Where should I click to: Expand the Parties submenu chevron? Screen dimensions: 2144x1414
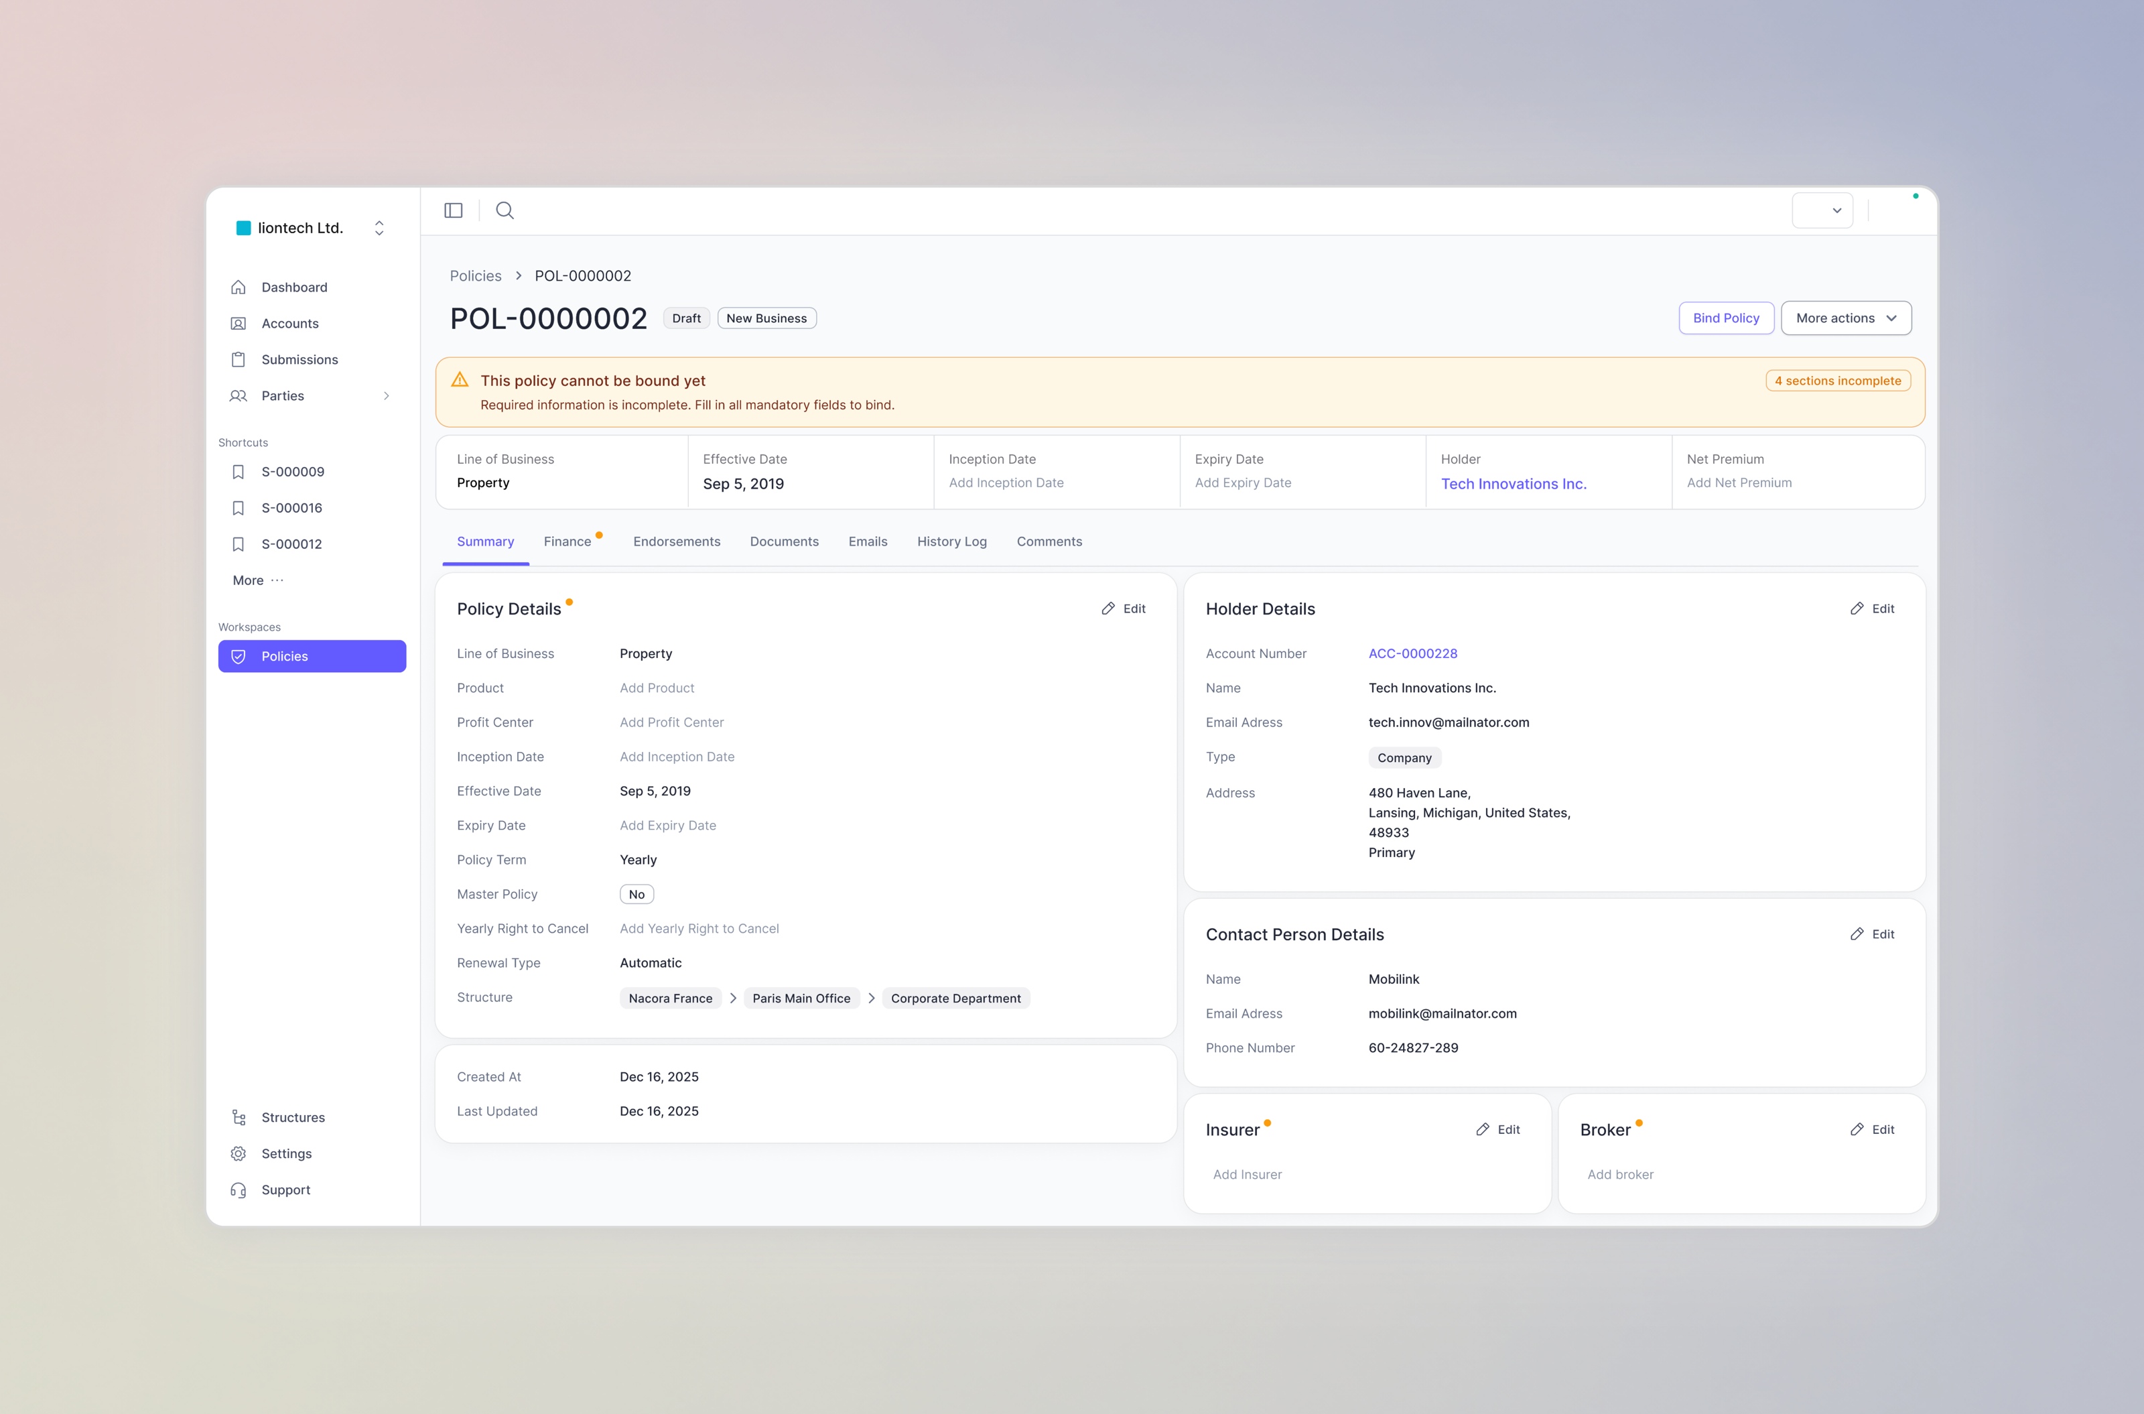pyautogui.click(x=387, y=396)
